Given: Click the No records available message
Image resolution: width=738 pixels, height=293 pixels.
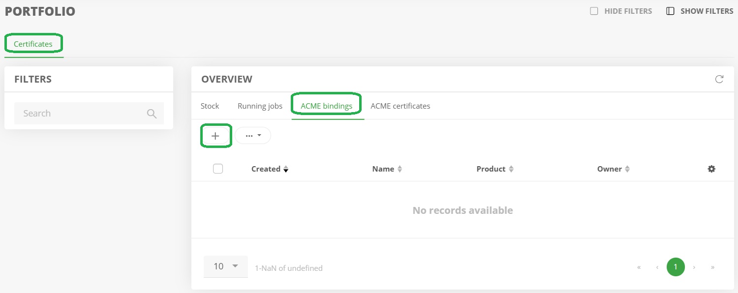Looking at the screenshot, I should pyautogui.click(x=462, y=210).
